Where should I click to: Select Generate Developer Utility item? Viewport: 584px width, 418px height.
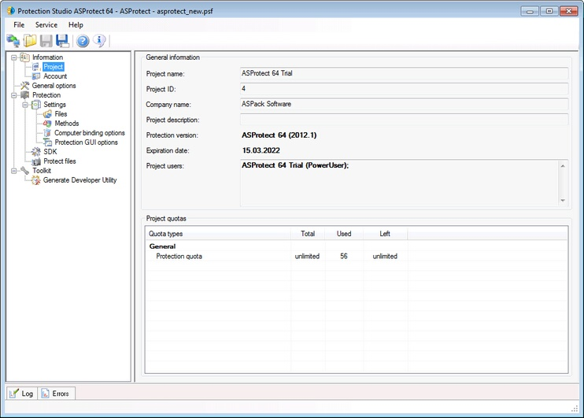79,180
